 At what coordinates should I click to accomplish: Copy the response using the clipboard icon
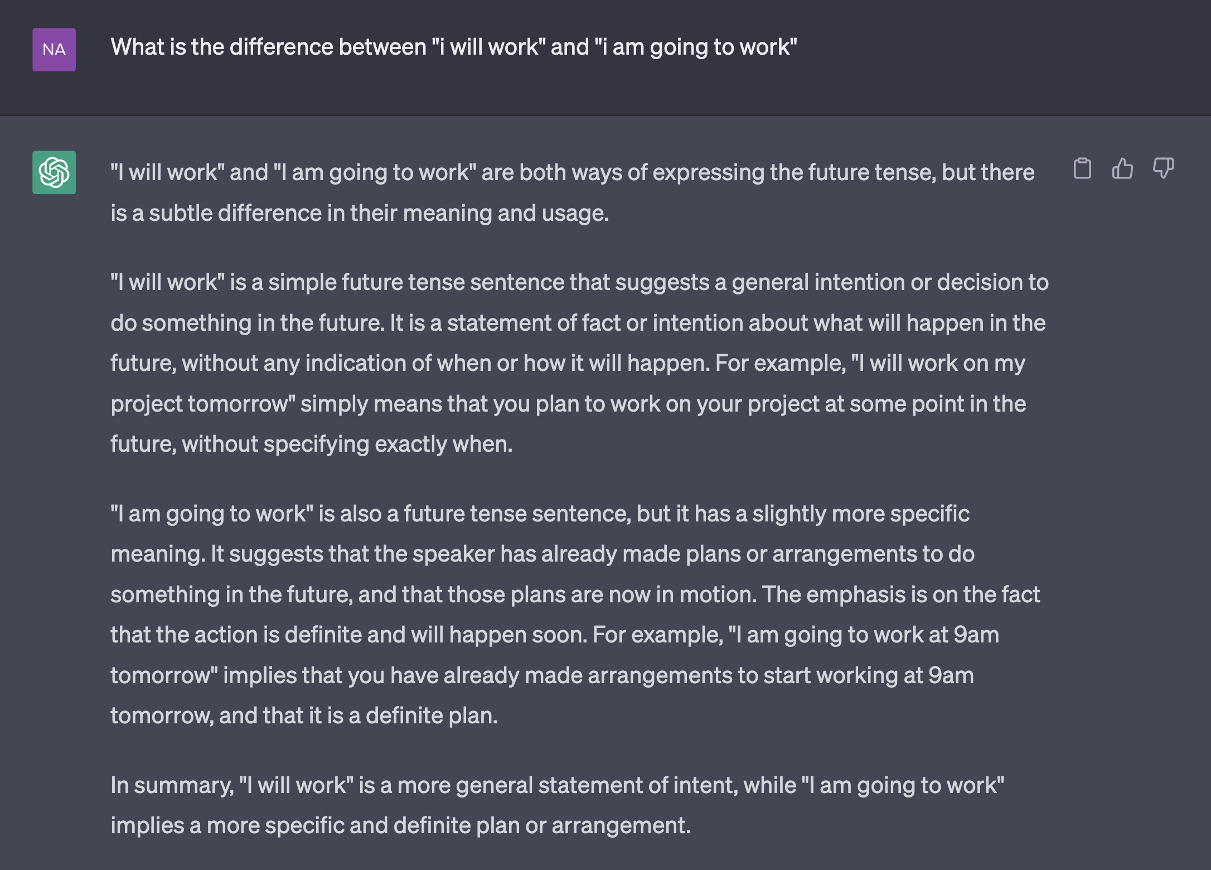1082,168
